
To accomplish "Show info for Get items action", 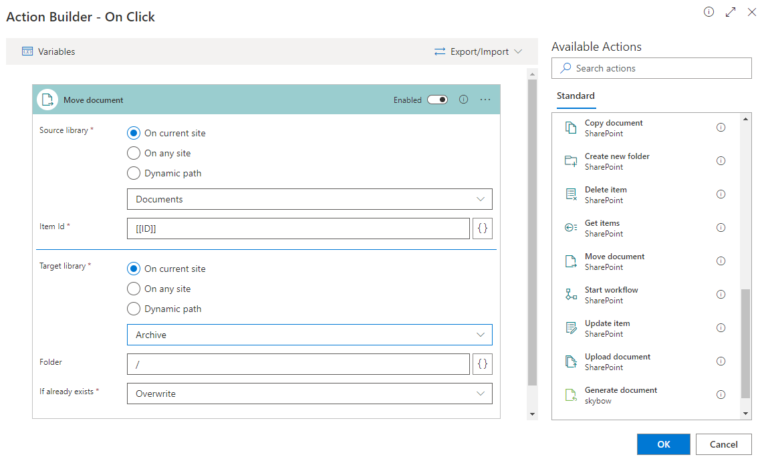I will 721,227.
